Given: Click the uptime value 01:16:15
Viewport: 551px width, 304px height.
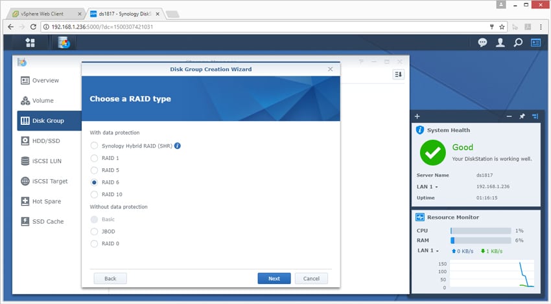Looking at the screenshot, I should pyautogui.click(x=487, y=198).
